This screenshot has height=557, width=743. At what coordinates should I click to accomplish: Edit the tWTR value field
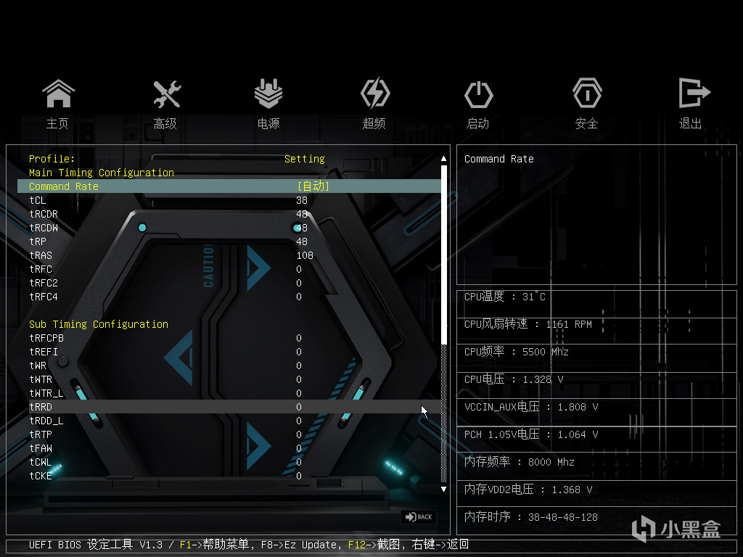click(x=299, y=379)
